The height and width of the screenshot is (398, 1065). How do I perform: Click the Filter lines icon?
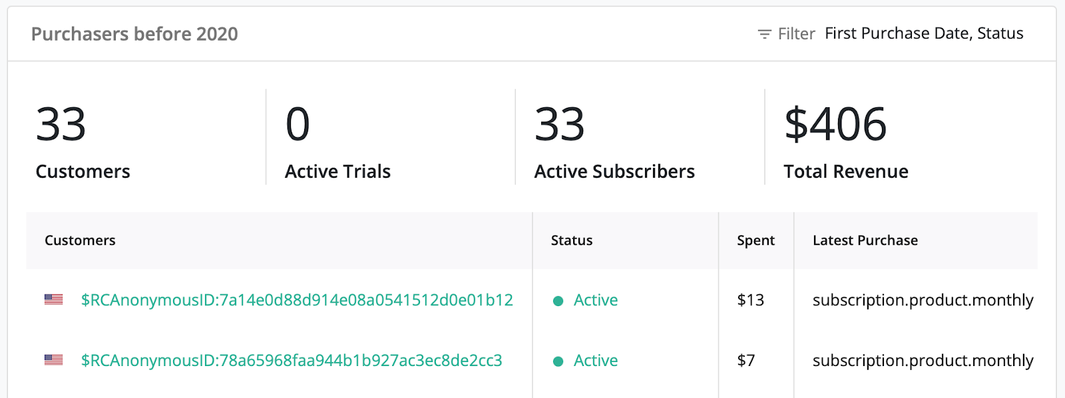(x=764, y=34)
